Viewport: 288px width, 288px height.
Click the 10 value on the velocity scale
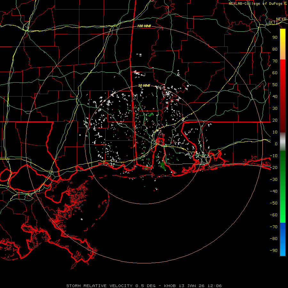tap(275, 132)
